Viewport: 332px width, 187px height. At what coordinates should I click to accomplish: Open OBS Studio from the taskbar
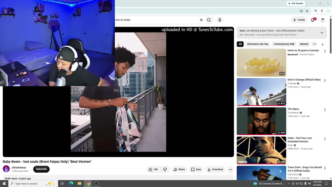click(x=96, y=184)
